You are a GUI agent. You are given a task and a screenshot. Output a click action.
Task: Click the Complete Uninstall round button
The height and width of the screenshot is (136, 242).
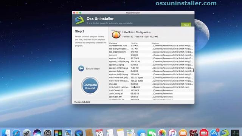pos(90,86)
